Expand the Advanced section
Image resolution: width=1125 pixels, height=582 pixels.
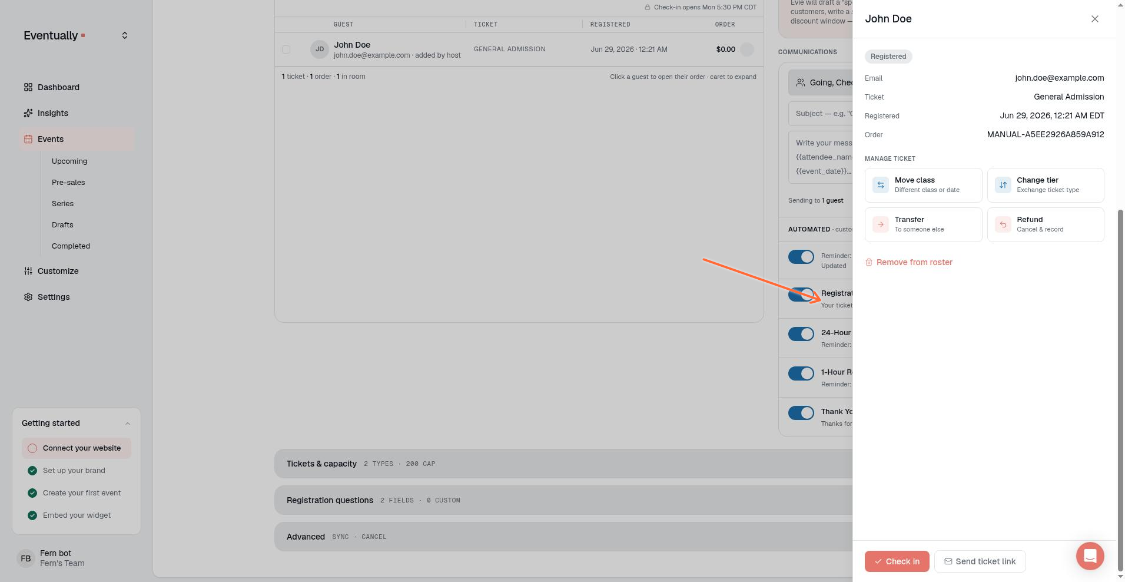[x=563, y=537]
